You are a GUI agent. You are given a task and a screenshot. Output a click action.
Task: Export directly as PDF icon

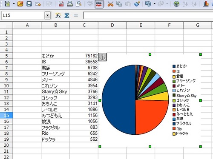[61, 4]
